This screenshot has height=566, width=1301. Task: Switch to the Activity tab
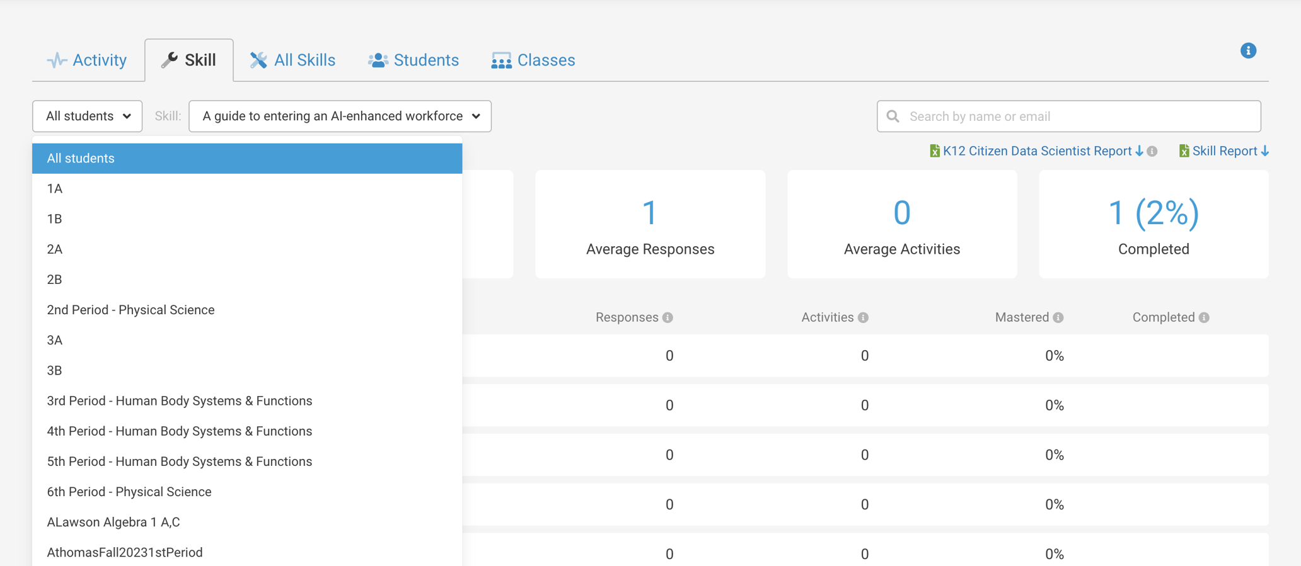pos(88,60)
